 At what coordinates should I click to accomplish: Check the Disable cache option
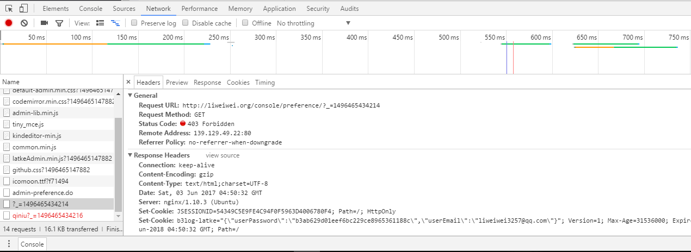click(186, 23)
